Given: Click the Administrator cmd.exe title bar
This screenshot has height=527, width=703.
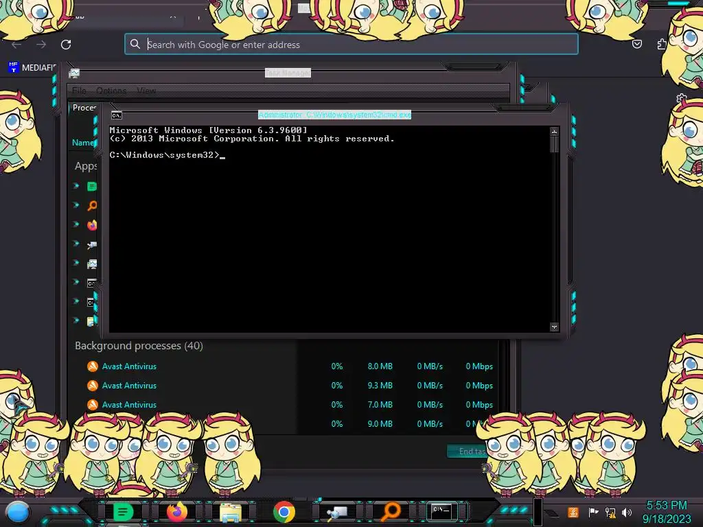Looking at the screenshot, I should click(334, 115).
